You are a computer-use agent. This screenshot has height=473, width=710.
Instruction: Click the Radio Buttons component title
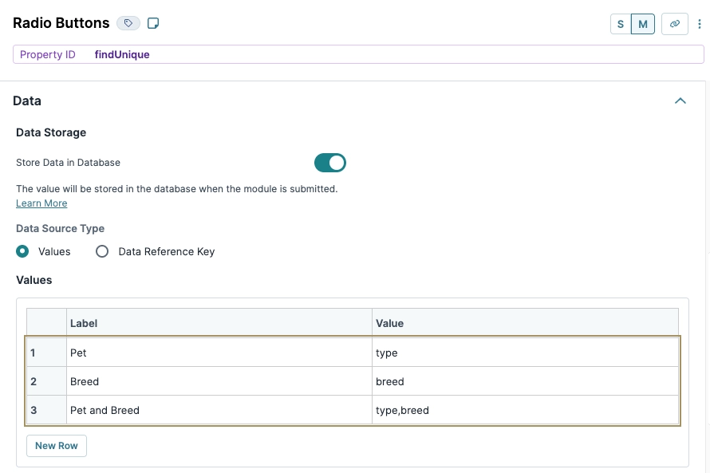click(61, 23)
